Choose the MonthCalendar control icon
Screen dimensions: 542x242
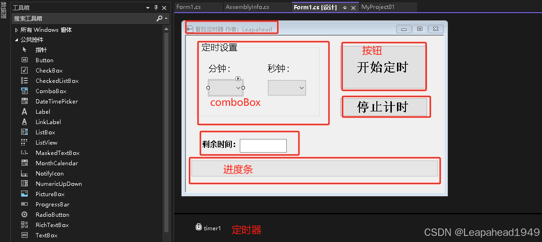[24, 163]
